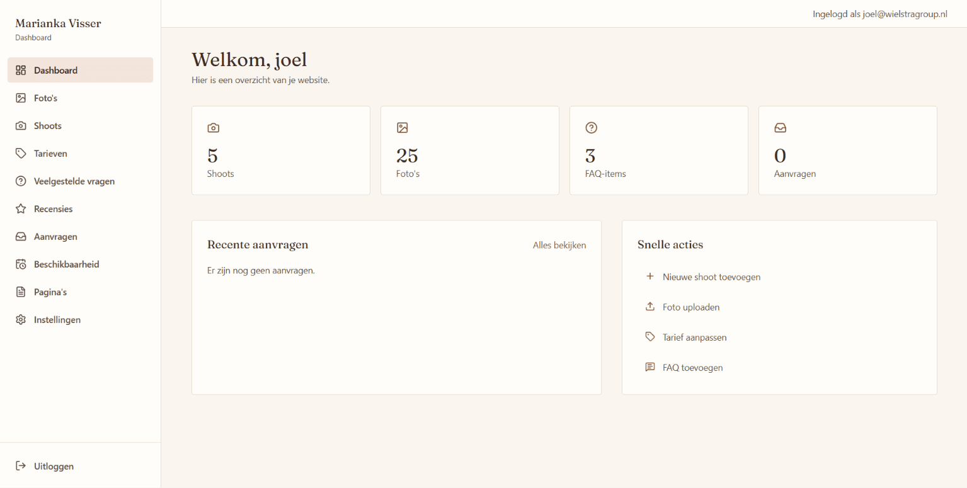The image size is (967, 488).
Task: Click FAQ toevoegen quick action
Action: (779, 368)
